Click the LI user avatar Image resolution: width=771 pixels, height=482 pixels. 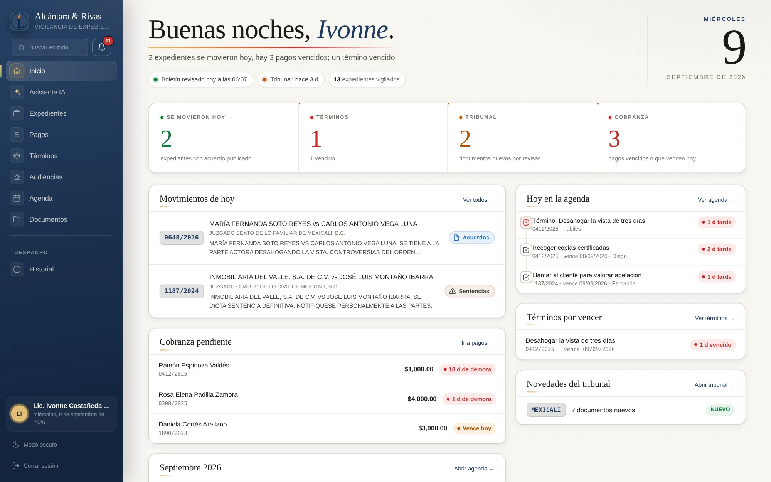pyautogui.click(x=19, y=414)
